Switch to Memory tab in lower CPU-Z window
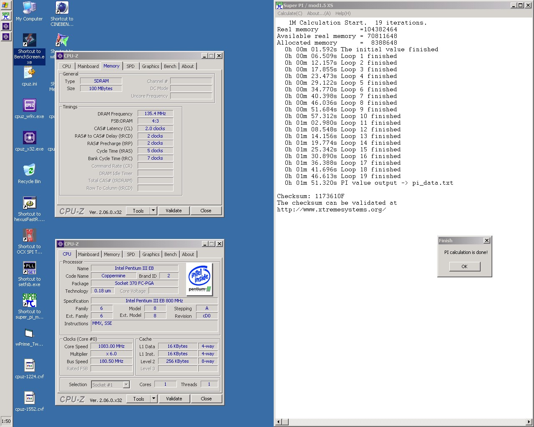 click(112, 254)
